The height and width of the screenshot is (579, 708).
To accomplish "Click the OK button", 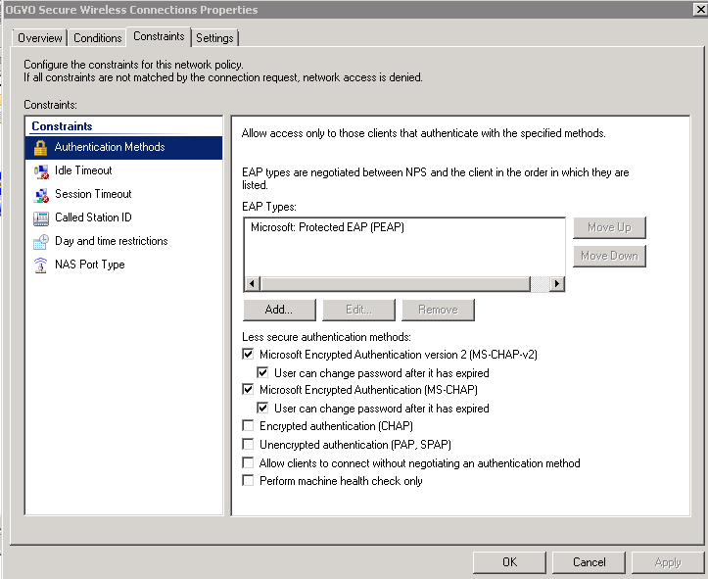I will [x=509, y=562].
